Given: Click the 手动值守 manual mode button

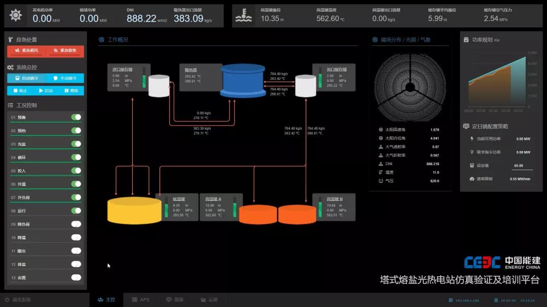Looking at the screenshot, I should pos(65,78).
